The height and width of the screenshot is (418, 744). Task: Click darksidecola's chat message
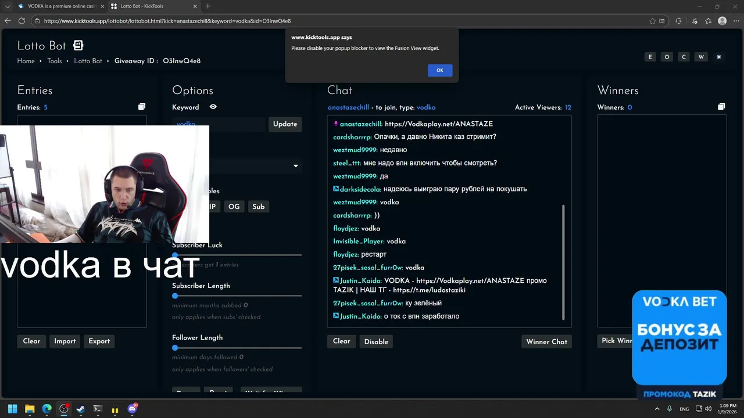[455, 189]
